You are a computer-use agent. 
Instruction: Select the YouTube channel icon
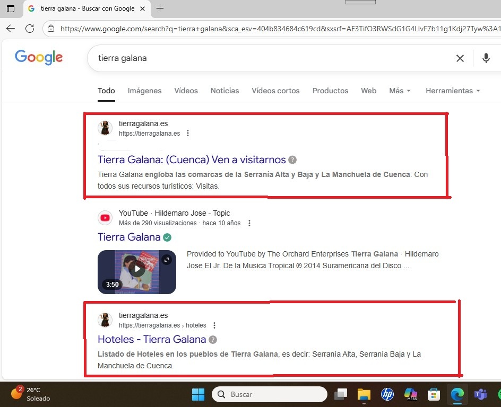[x=105, y=217]
